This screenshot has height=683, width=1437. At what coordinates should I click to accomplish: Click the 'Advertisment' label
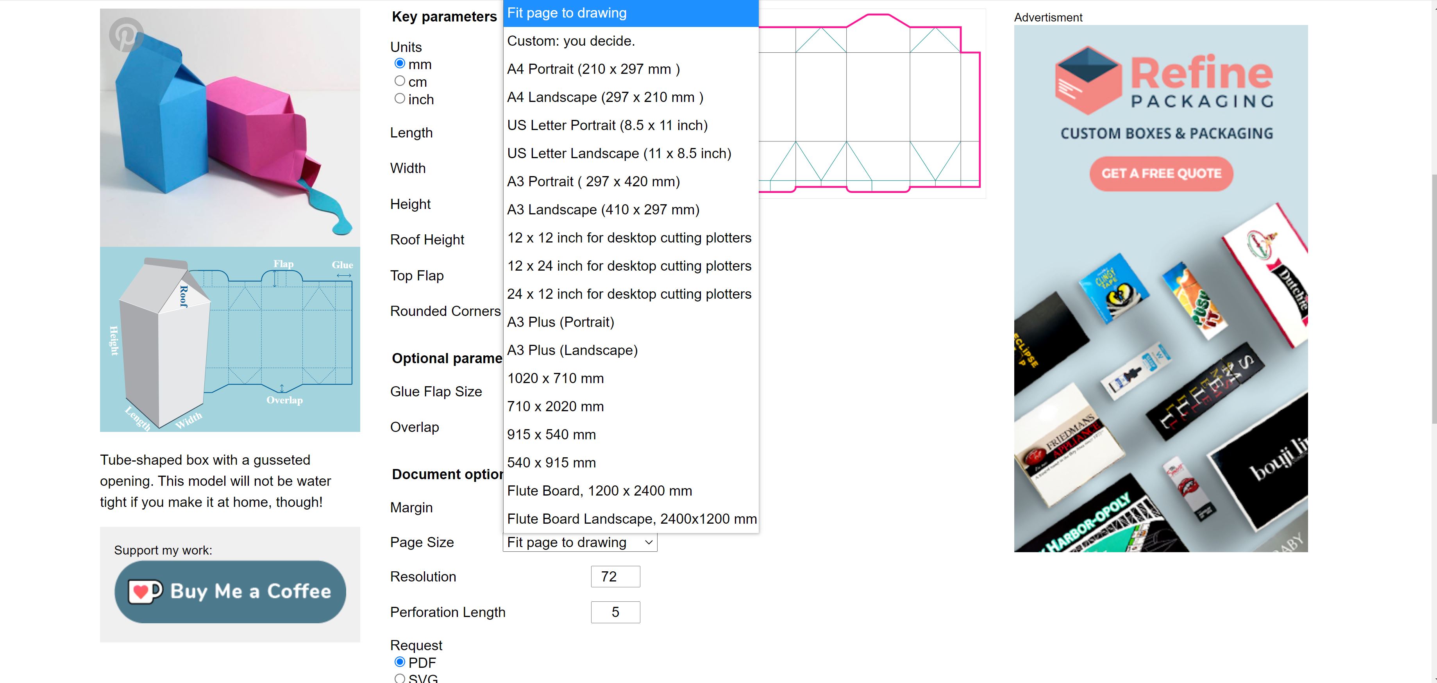(1047, 17)
